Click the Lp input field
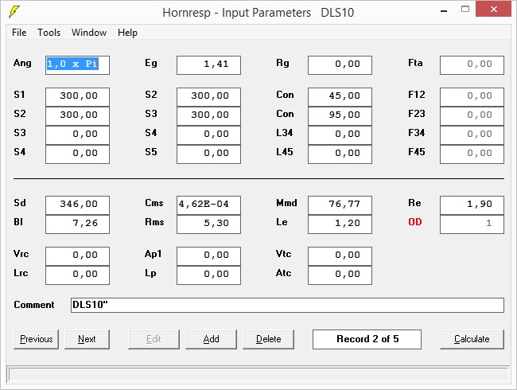The image size is (517, 390). pyautogui.click(x=208, y=275)
